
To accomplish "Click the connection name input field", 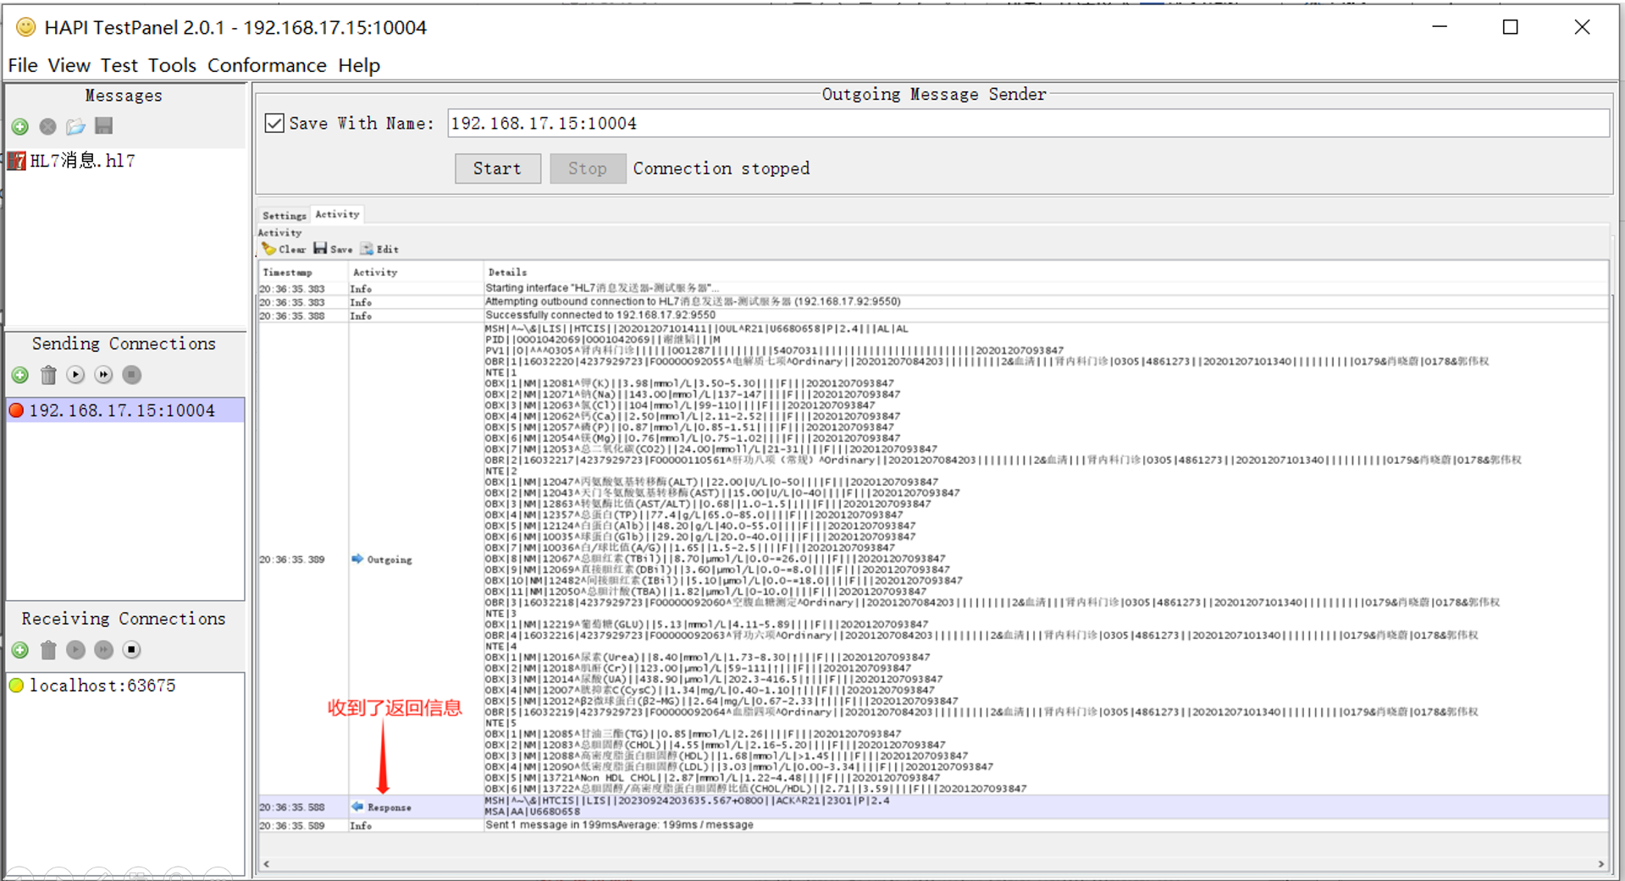I will pos(1026,124).
